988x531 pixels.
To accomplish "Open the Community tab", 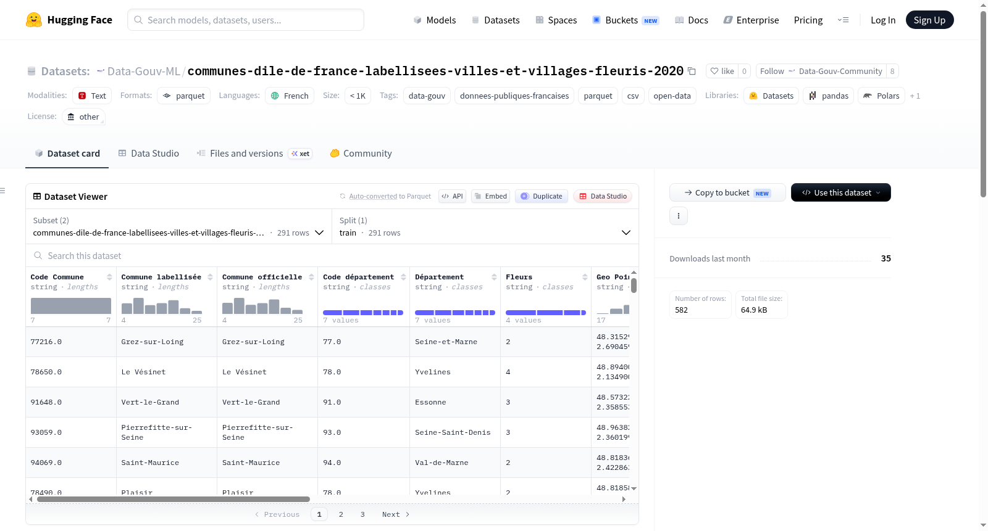I will click(x=361, y=154).
